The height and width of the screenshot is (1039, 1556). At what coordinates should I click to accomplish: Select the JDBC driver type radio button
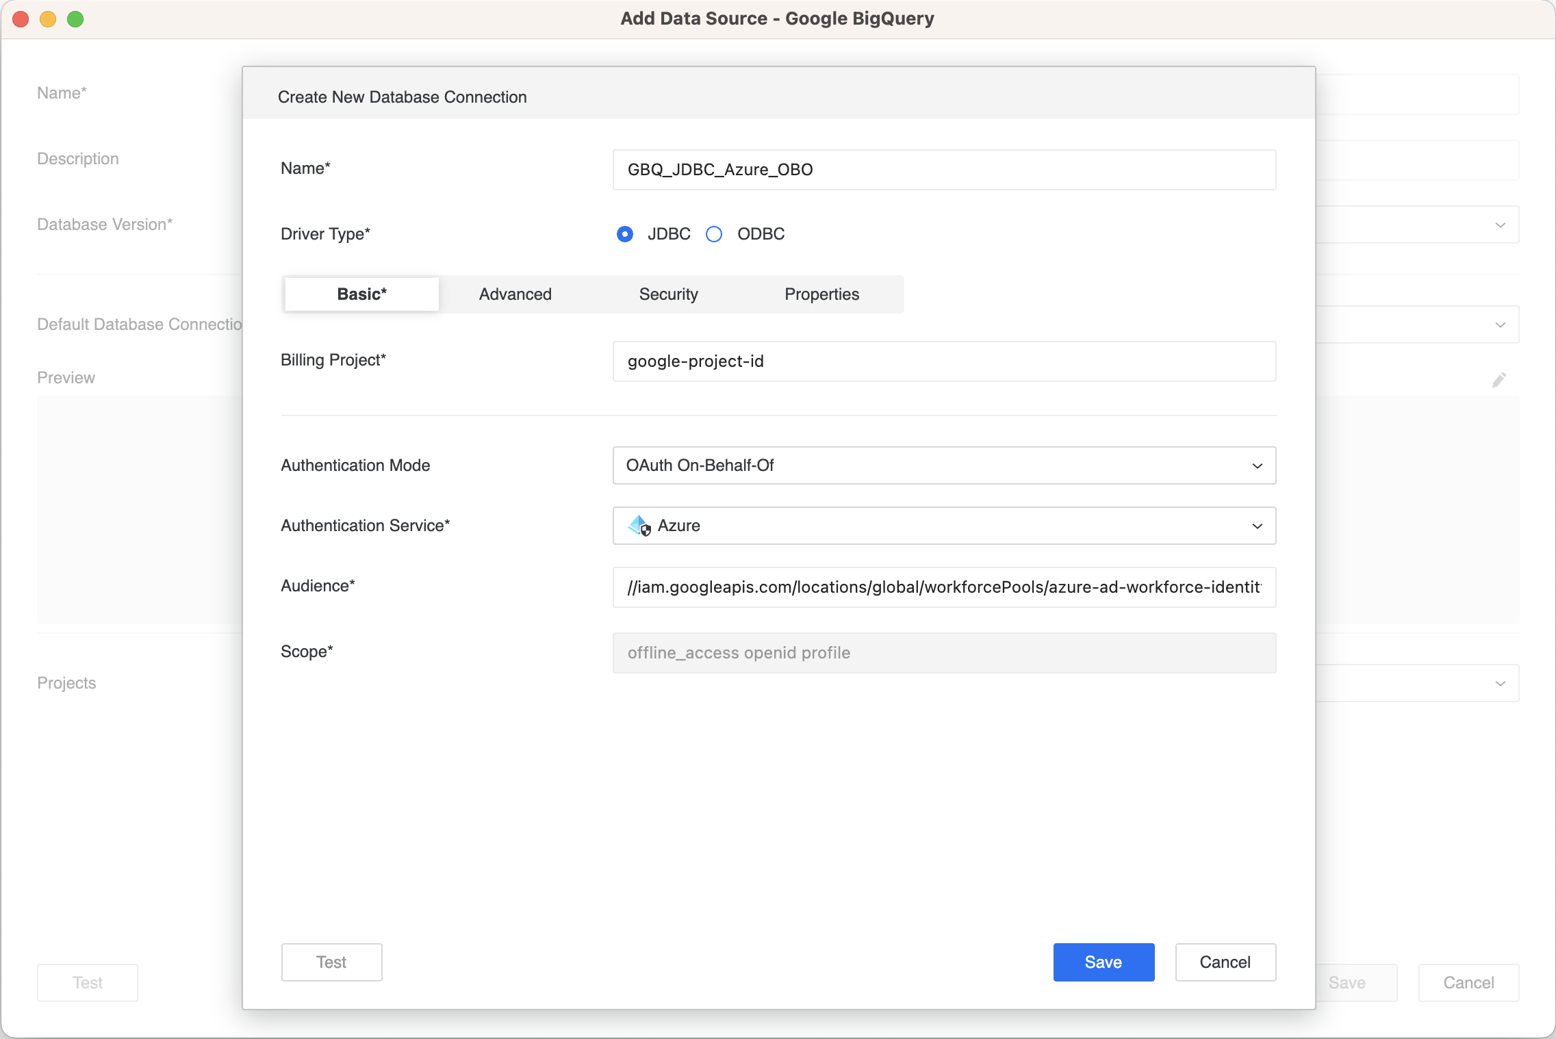point(625,235)
